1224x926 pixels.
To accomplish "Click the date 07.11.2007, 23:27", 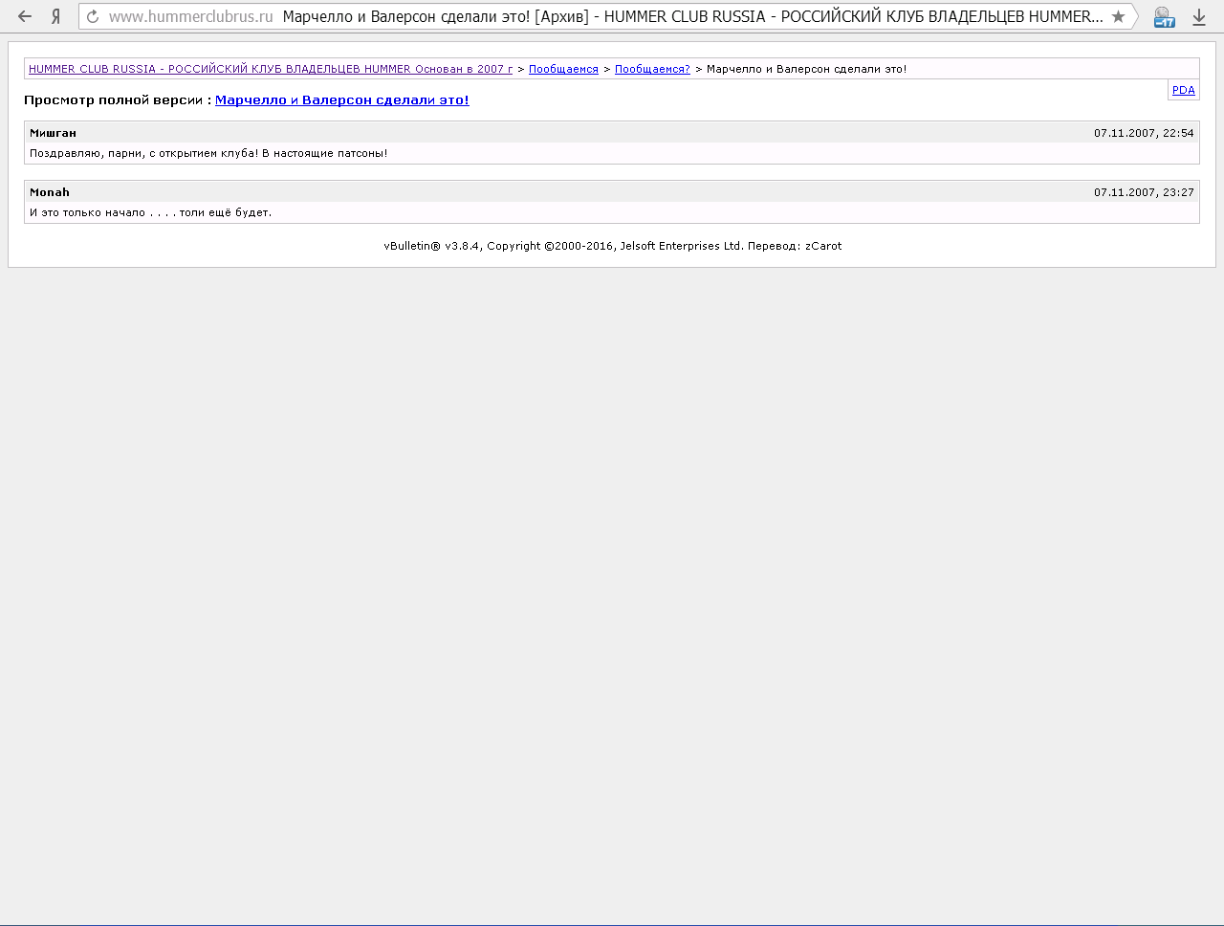I will 1144,192.
